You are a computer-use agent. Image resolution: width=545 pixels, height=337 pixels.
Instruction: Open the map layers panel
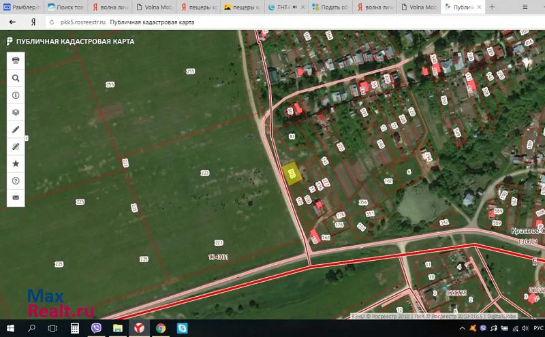click(x=16, y=112)
